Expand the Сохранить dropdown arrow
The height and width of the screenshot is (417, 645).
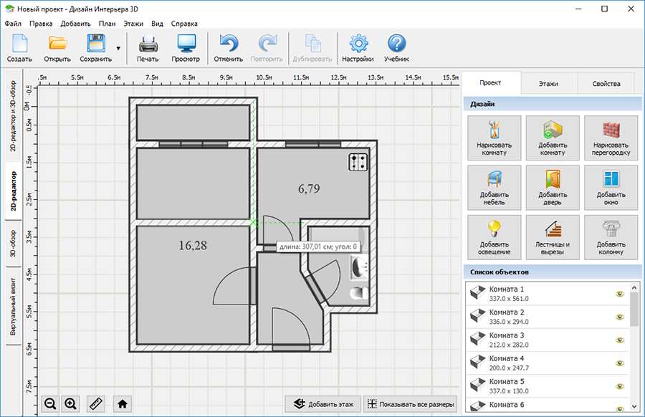[118, 48]
